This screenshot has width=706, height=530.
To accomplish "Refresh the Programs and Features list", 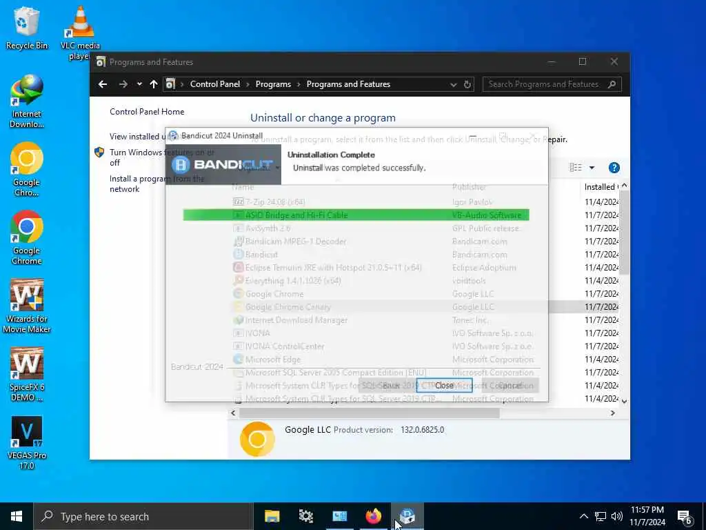I will pos(467,84).
